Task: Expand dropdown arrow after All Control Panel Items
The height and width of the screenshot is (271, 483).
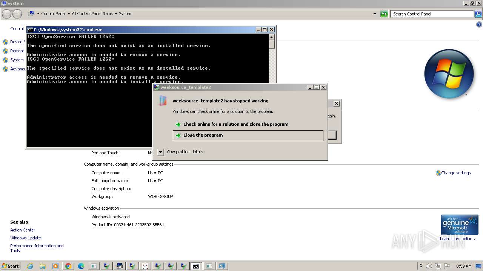Action: coord(116,14)
